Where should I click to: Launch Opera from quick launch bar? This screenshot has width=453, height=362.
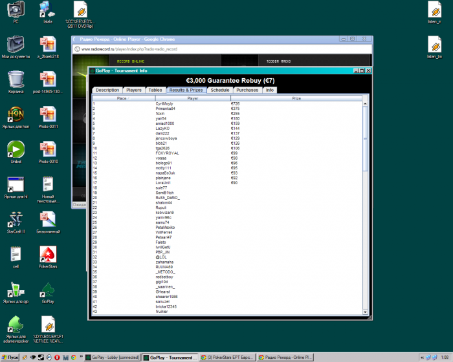point(57,357)
